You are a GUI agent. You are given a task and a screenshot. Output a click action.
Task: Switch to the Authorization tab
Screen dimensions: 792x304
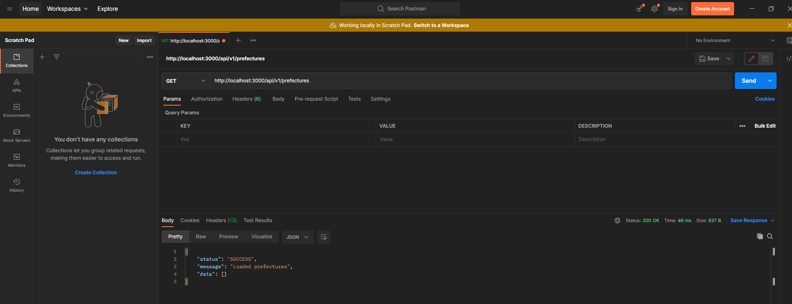[207, 99]
